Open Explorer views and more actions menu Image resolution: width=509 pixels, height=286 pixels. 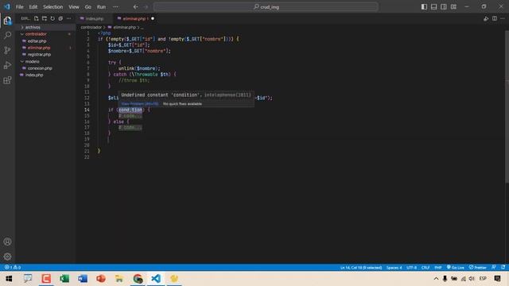[69, 18]
